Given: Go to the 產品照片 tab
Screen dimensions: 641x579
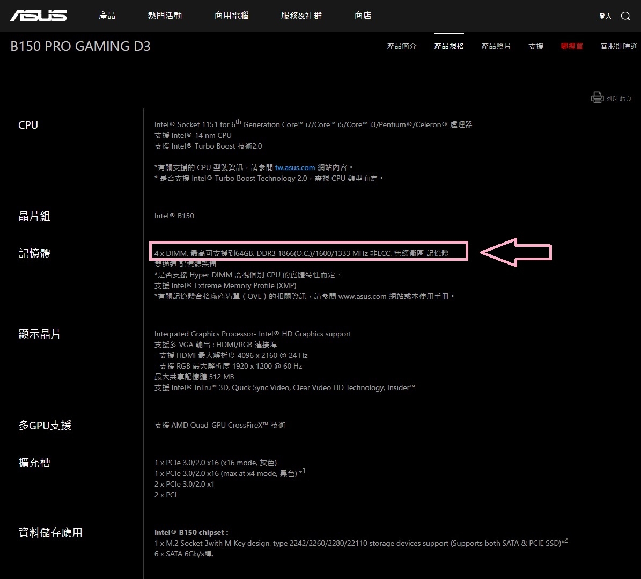Looking at the screenshot, I should point(496,46).
